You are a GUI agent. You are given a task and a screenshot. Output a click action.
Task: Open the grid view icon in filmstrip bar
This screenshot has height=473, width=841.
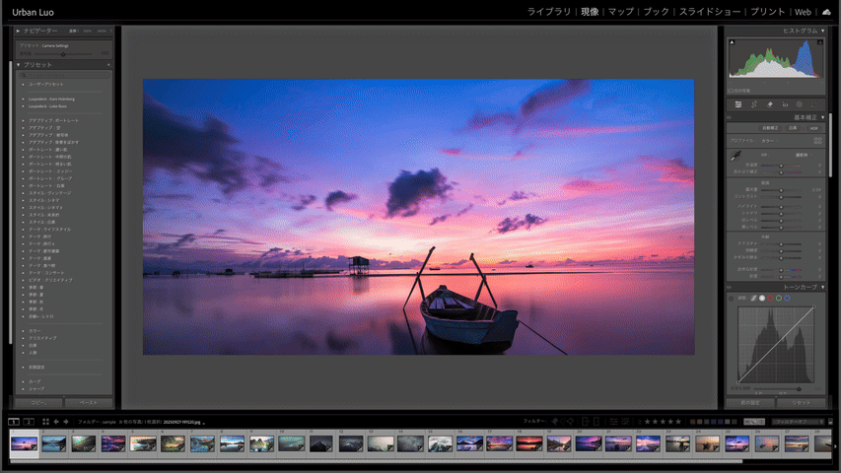pyautogui.click(x=43, y=422)
